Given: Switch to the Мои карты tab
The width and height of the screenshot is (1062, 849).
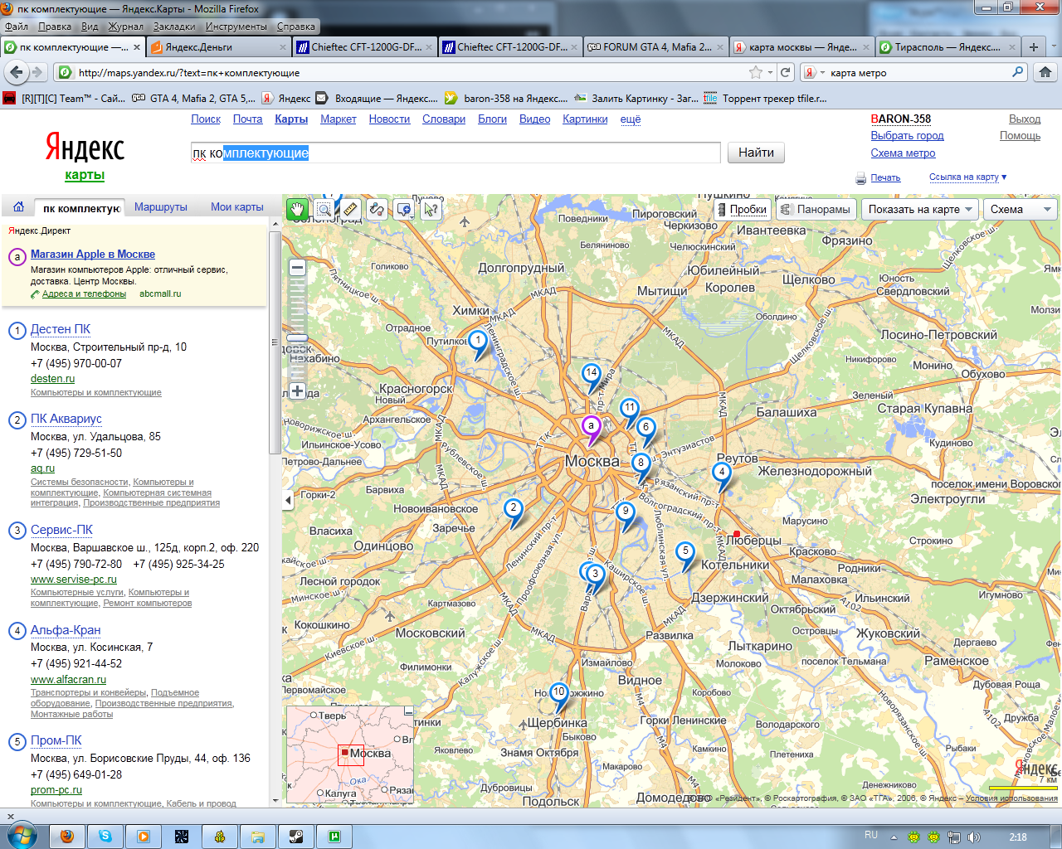Looking at the screenshot, I should click(x=237, y=207).
